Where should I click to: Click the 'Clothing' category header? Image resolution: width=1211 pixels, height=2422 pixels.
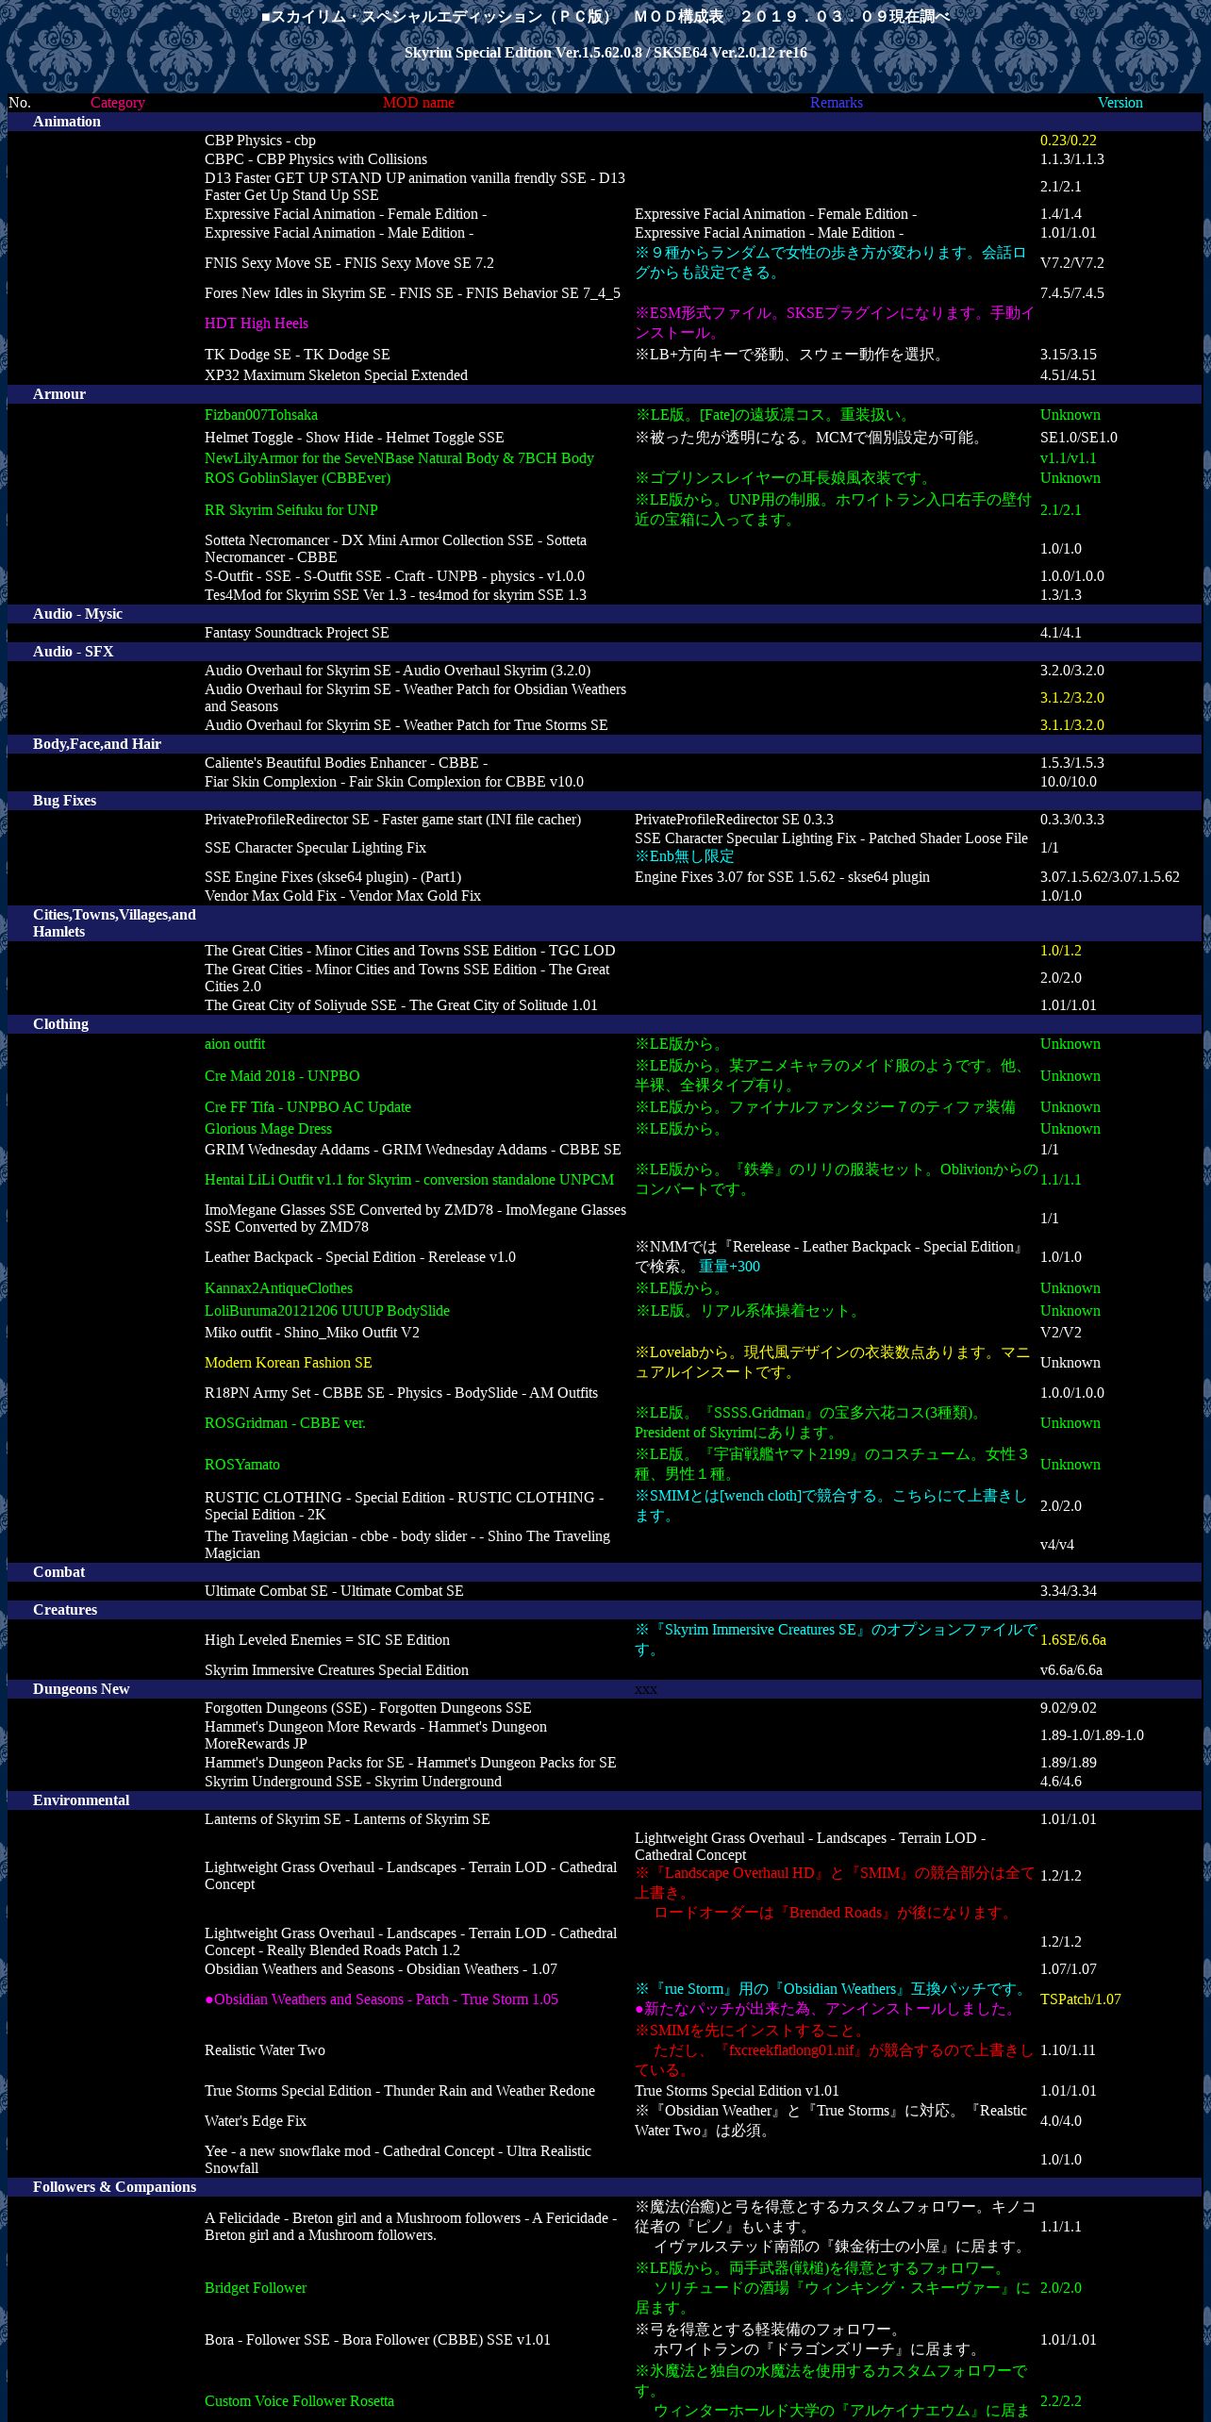60,1024
